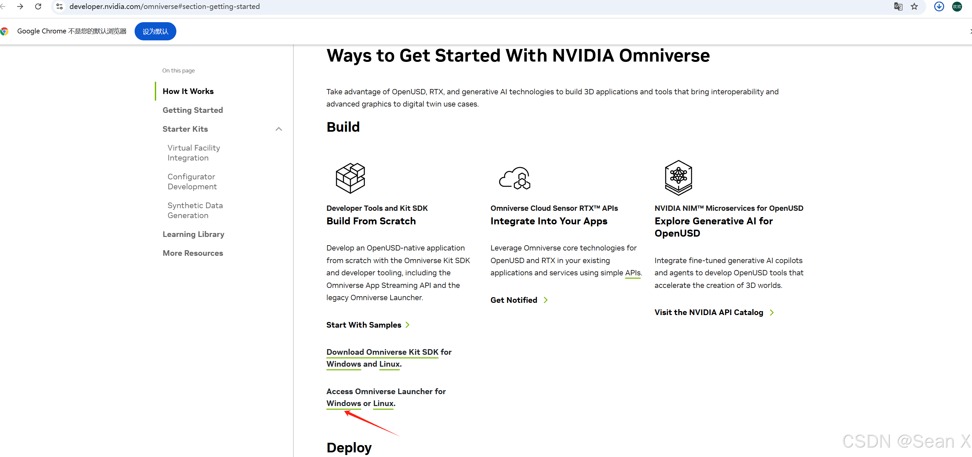Open the Chrome profile avatar
This screenshot has height=457, width=972.
pyautogui.click(x=957, y=6)
